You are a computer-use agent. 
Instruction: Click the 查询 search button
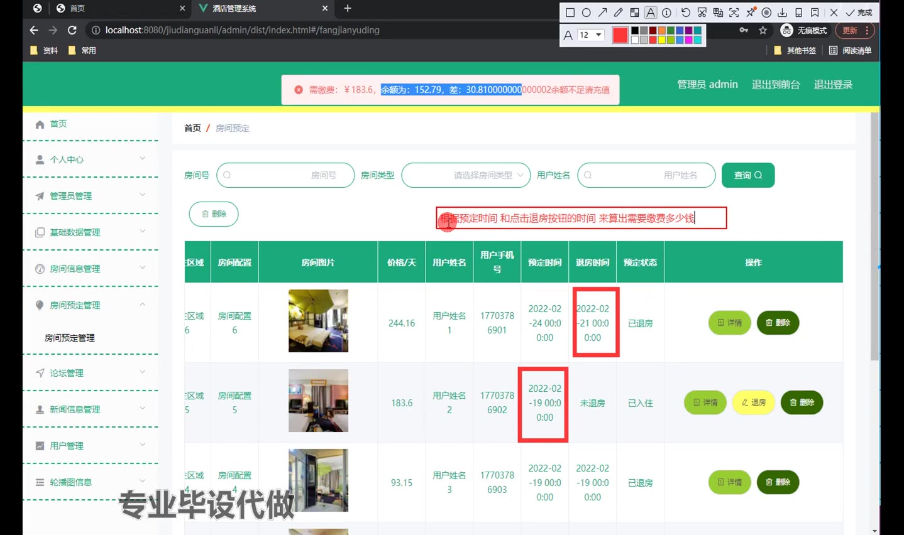click(x=747, y=175)
